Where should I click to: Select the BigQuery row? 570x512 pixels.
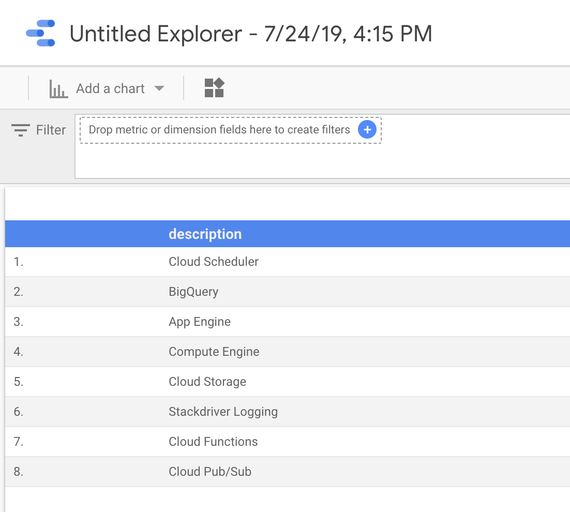pyautogui.click(x=288, y=292)
